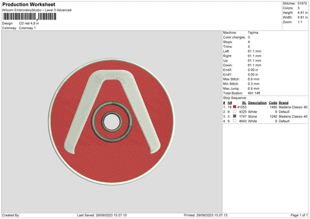The width and height of the screenshot is (310, 219).
Task: Click the stitch count value 51970
Action: point(302,4)
